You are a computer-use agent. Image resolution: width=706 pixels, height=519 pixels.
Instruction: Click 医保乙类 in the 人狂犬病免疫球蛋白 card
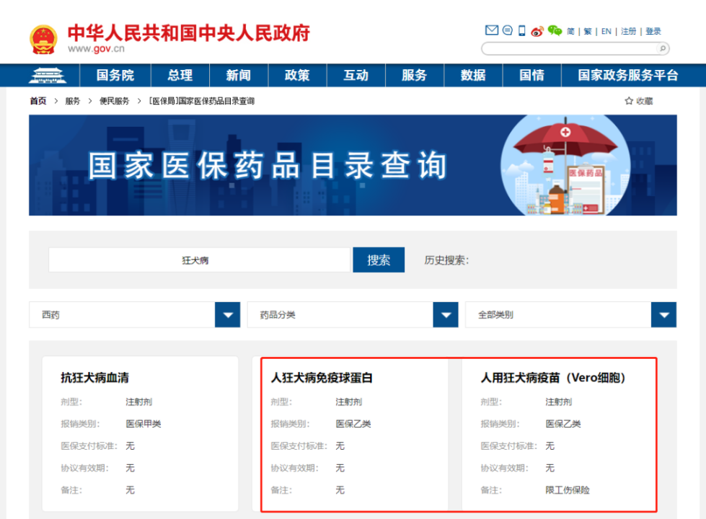point(353,424)
